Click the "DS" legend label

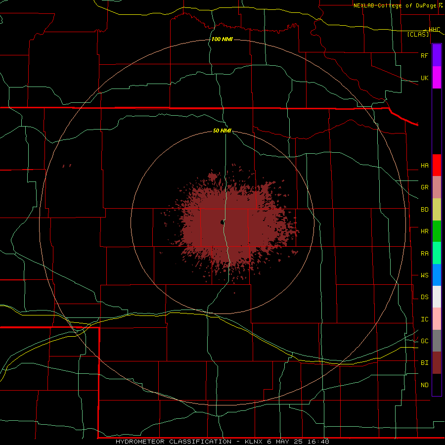coord(424,297)
